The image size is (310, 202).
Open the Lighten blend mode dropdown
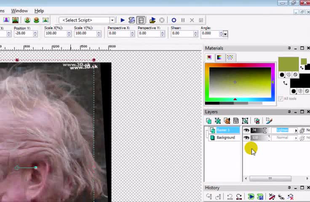pos(296,130)
